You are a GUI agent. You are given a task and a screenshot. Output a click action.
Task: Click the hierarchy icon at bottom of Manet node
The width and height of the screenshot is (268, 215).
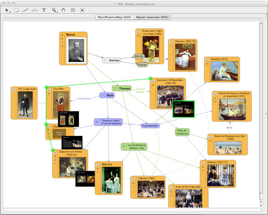coord(62,46)
